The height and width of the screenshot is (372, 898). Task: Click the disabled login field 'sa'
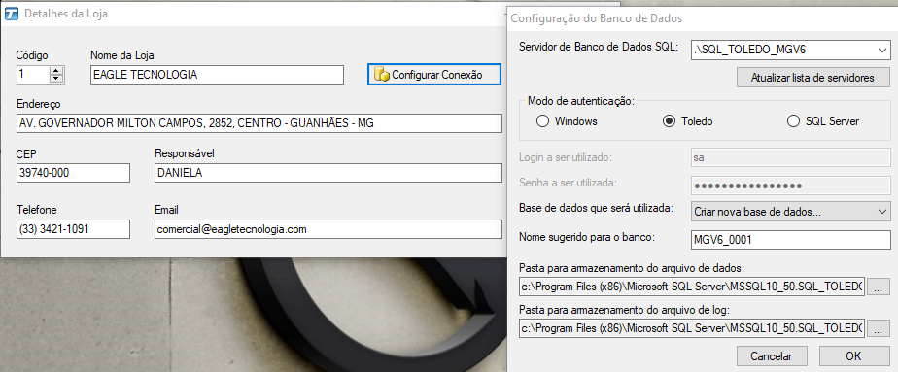point(790,157)
